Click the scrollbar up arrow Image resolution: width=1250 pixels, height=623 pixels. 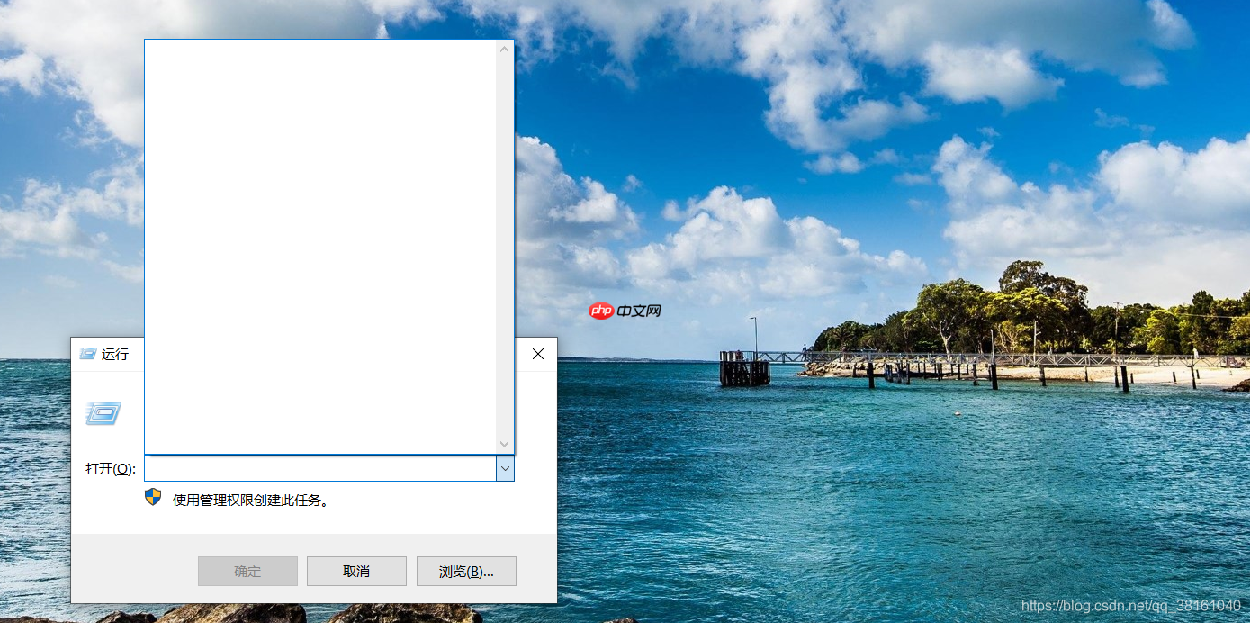(x=504, y=49)
